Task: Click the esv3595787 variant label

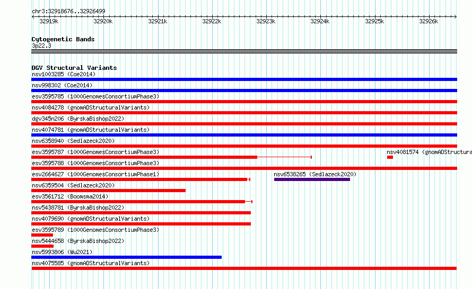Action: [x=95, y=152]
